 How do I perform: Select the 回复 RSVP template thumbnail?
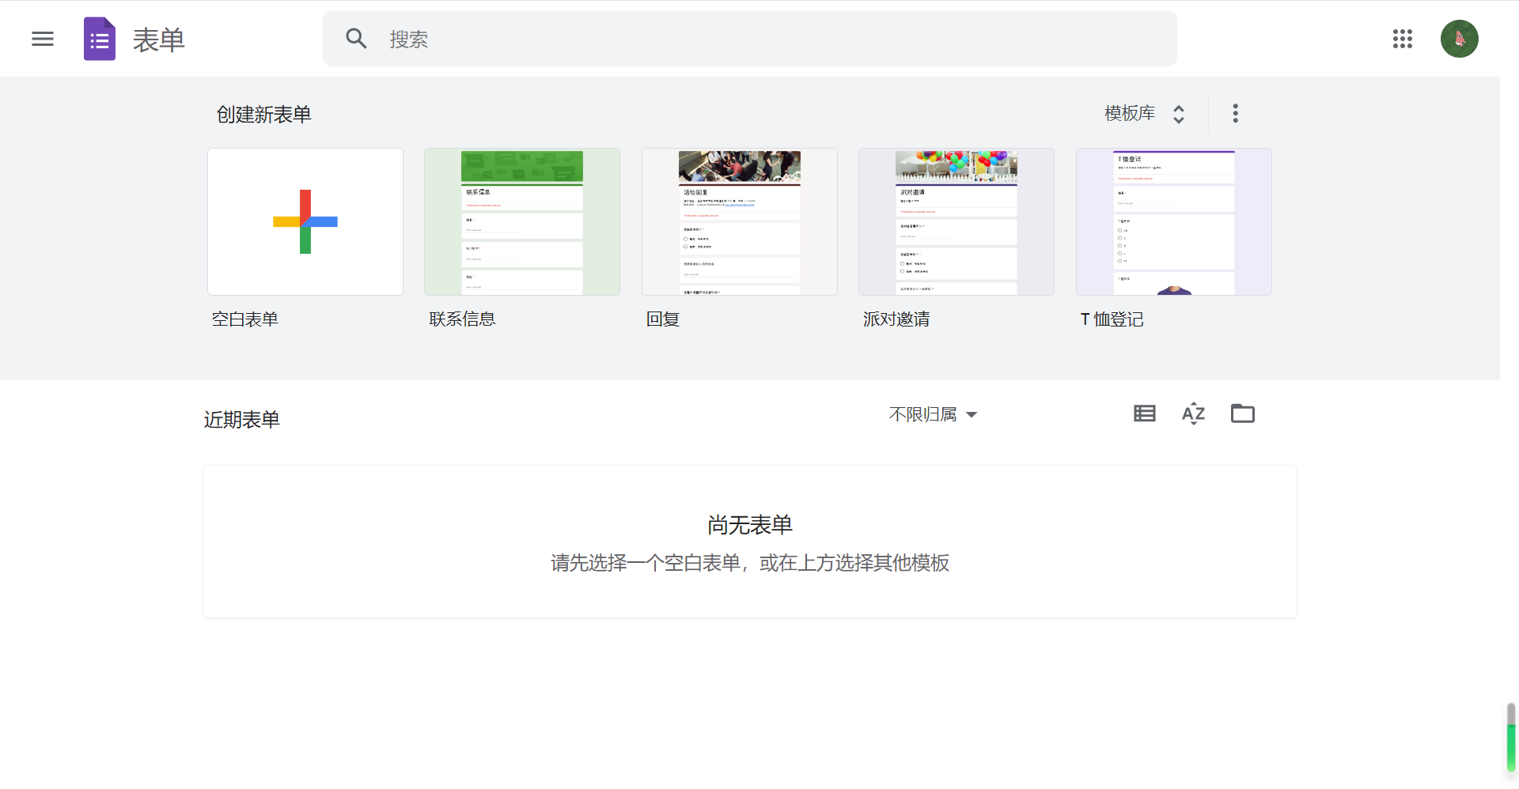tap(739, 222)
